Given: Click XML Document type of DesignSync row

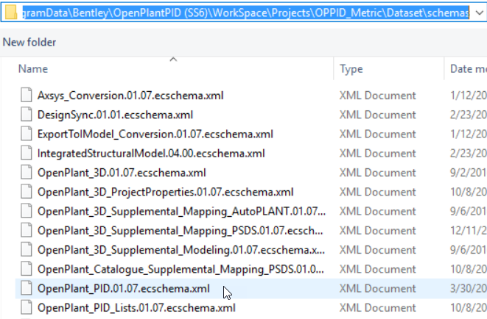Looking at the screenshot, I should (377, 115).
